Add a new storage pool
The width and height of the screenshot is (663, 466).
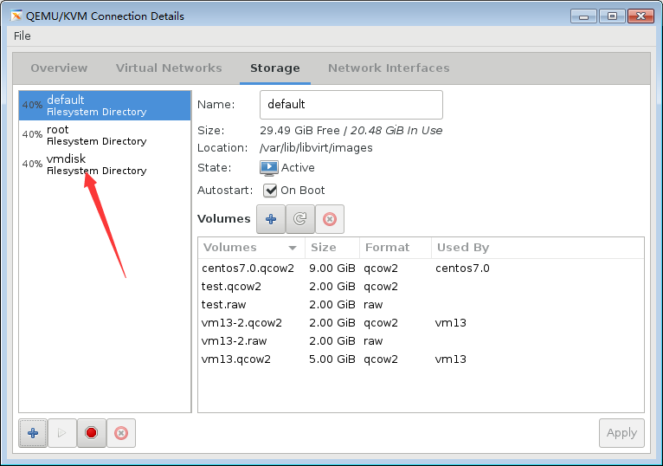tap(33, 433)
